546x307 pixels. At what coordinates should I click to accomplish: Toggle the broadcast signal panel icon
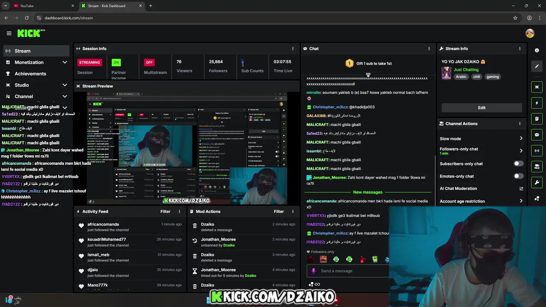[x=537, y=151]
